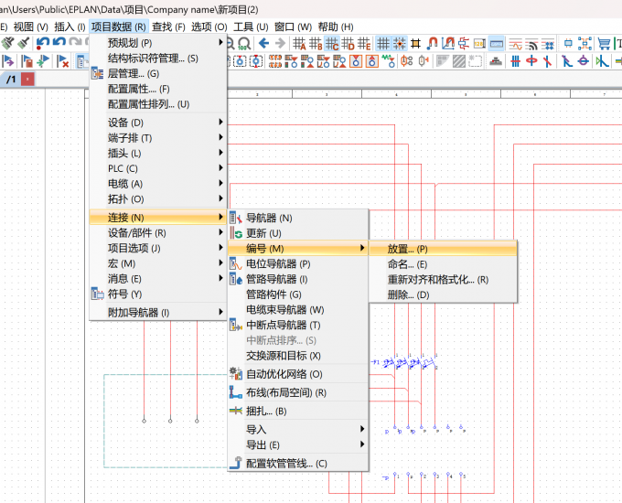The height and width of the screenshot is (503, 622).
Task: Open 配置软管管线... (C)
Action: [298, 464]
